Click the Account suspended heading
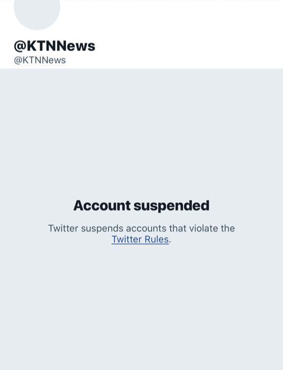 (141, 206)
